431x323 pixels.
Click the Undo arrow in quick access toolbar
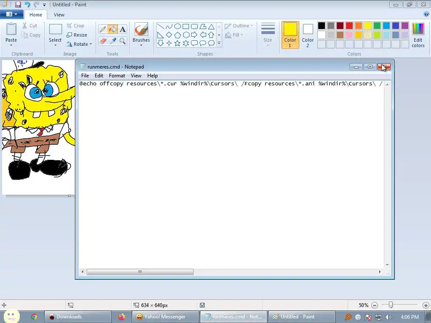point(27,5)
